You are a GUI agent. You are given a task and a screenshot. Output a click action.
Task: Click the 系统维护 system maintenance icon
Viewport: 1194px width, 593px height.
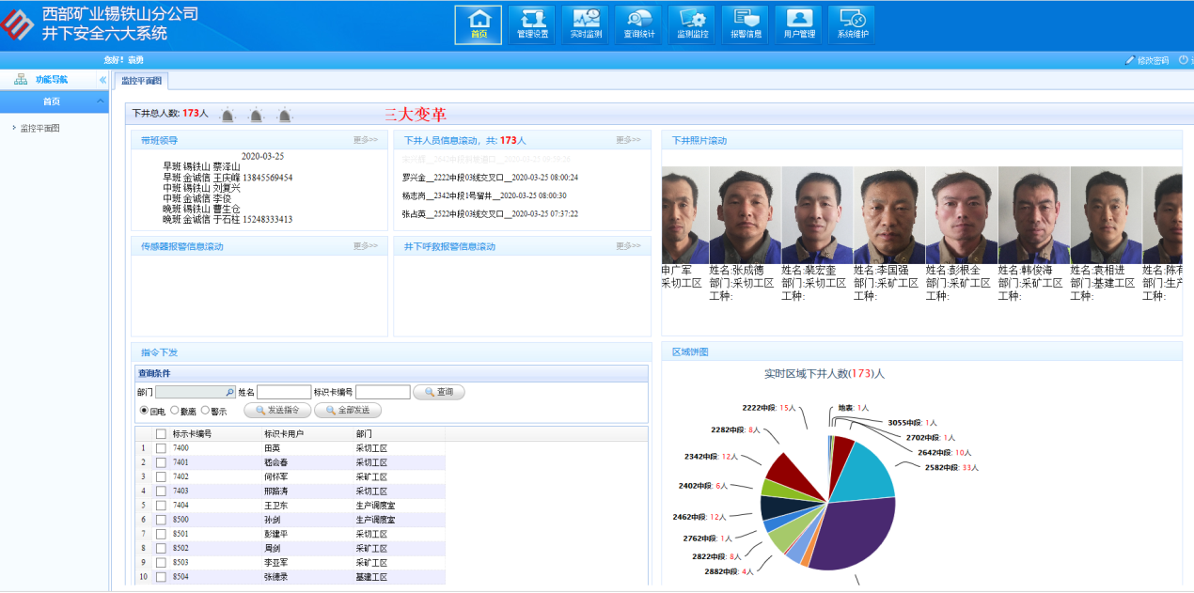(853, 24)
